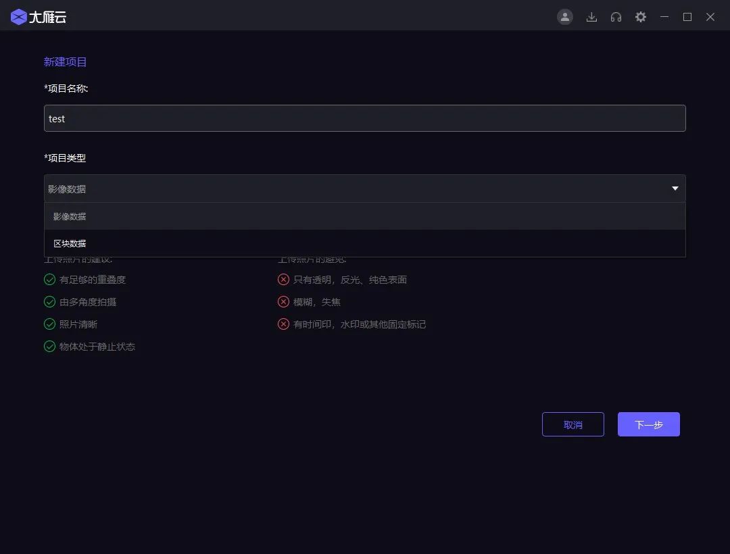Click the text 物体处于静止状态
The width and height of the screenshot is (730, 554).
tap(97, 347)
